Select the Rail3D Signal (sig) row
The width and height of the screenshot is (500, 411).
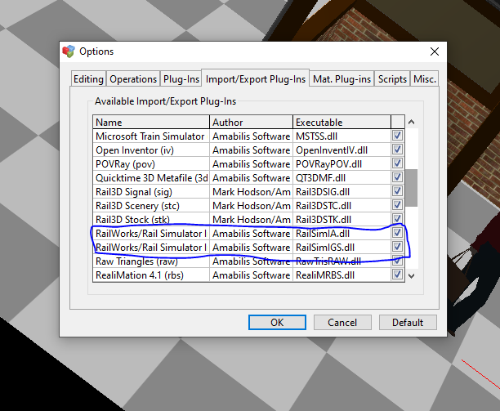point(248,192)
